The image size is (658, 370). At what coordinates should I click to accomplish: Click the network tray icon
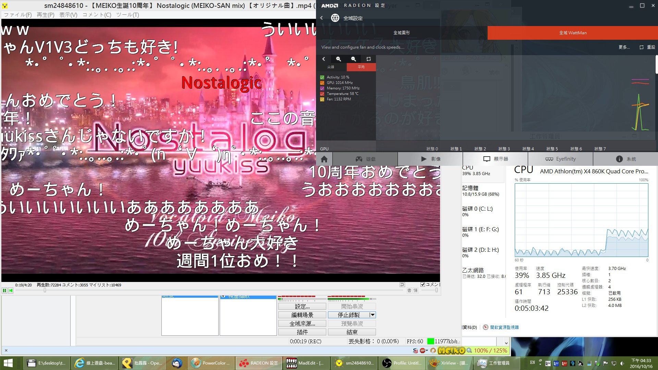(x=614, y=363)
